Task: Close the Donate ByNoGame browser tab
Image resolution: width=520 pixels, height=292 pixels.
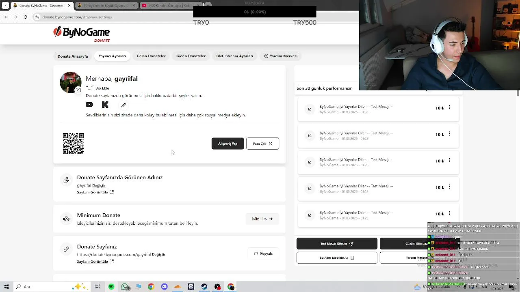Action: click(x=69, y=6)
